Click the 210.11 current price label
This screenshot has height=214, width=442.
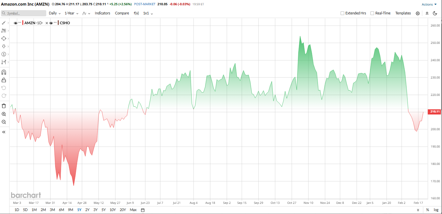click(435, 112)
